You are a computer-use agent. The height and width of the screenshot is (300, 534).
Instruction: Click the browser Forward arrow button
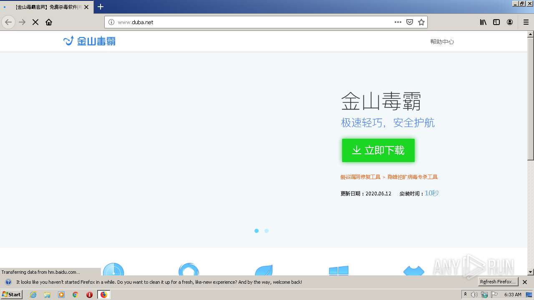click(22, 22)
